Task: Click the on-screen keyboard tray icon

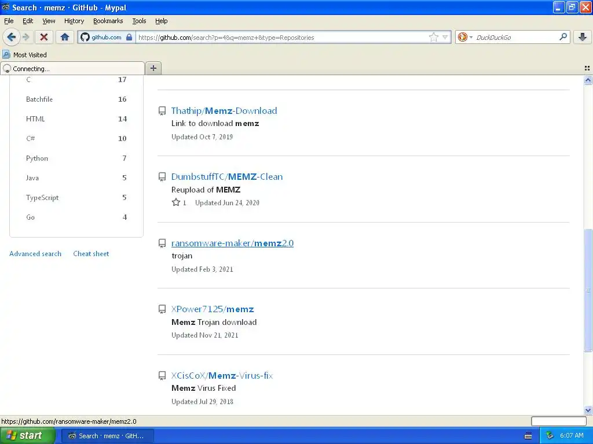Action: (528, 436)
